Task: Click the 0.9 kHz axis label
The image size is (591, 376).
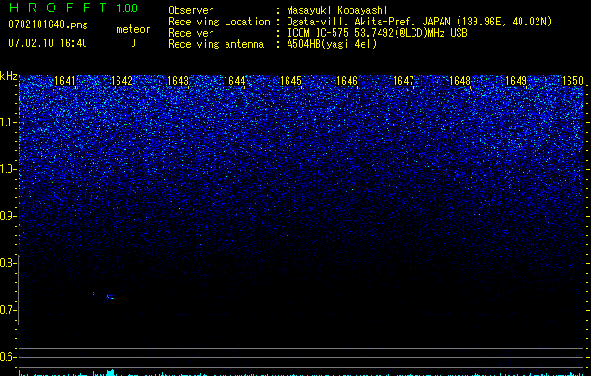Action: click(x=8, y=216)
